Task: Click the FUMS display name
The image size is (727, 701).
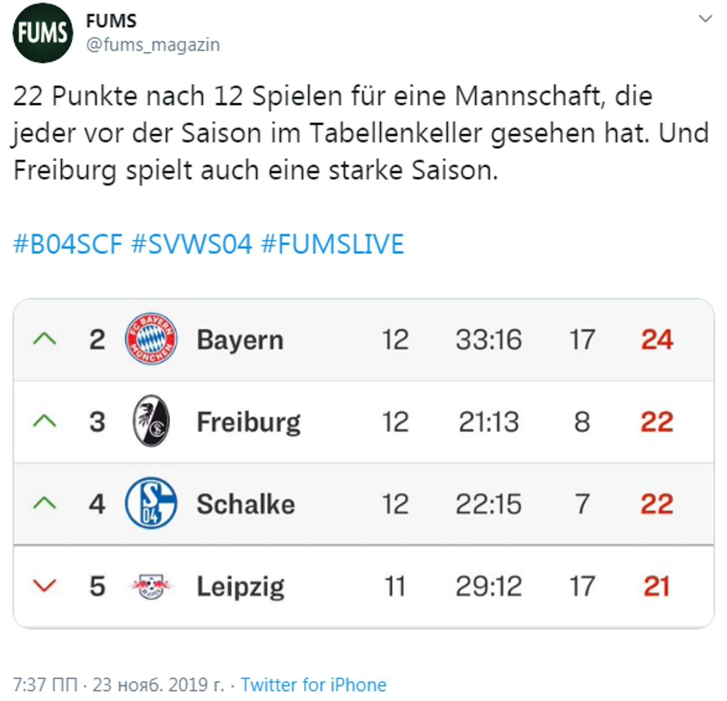Action: coord(111,21)
